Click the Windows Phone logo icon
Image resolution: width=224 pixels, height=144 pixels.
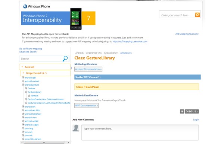[25, 6]
